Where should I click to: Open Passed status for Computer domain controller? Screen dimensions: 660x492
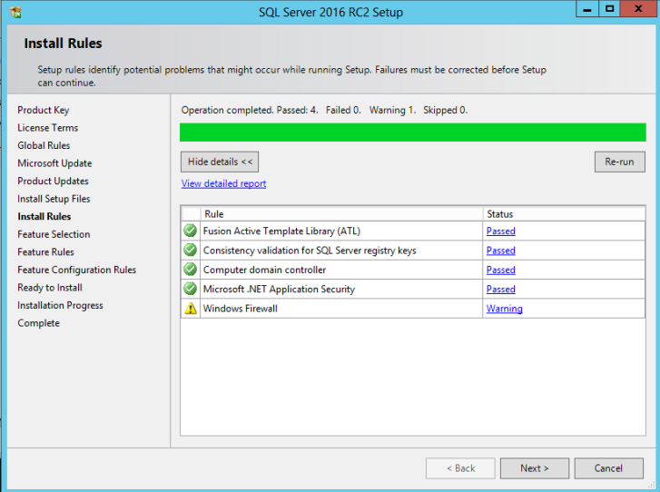[501, 270]
